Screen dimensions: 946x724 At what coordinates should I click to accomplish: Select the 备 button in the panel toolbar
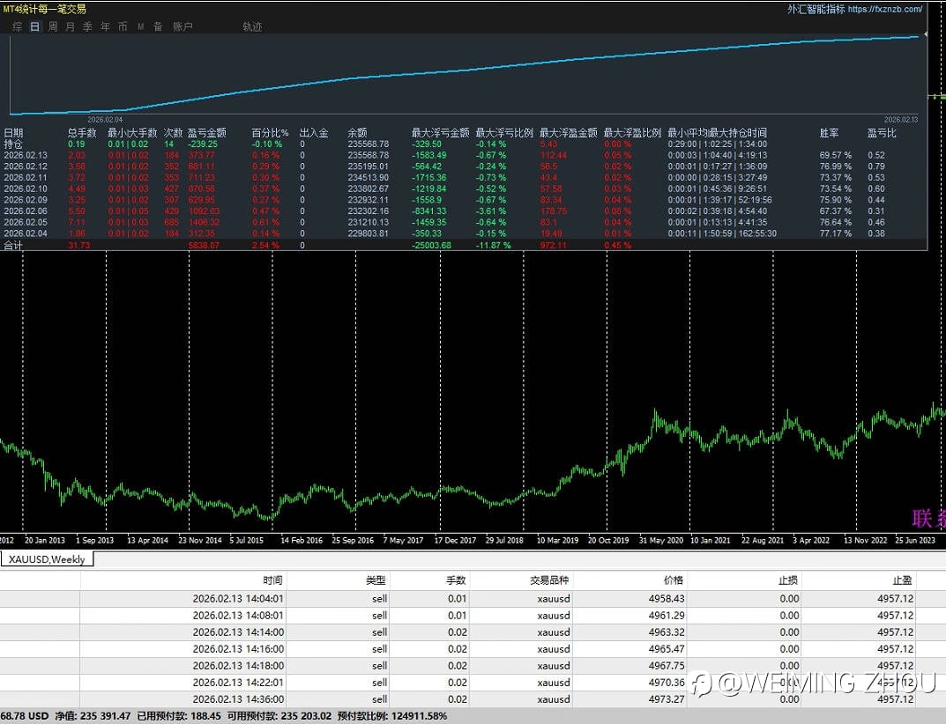point(158,27)
